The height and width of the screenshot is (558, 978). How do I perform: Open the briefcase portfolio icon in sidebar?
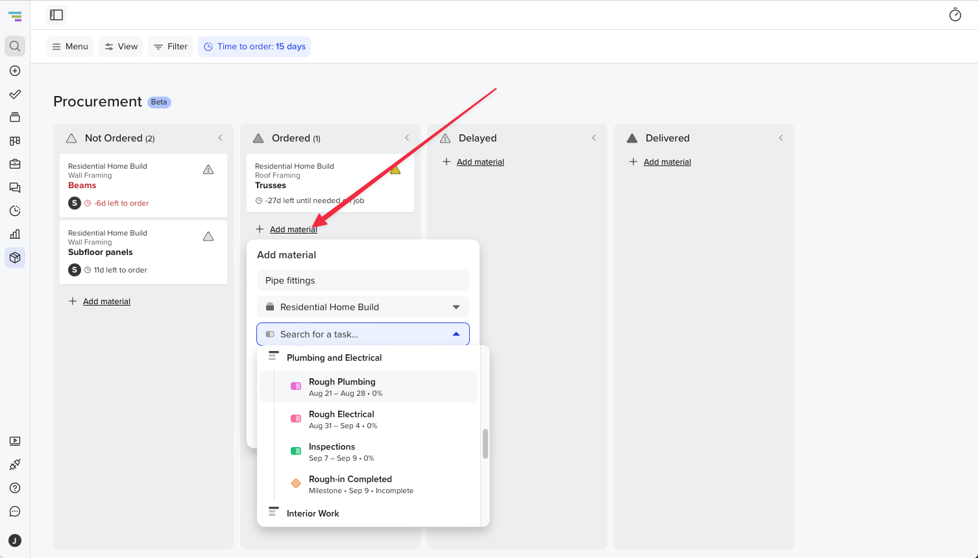click(x=15, y=164)
